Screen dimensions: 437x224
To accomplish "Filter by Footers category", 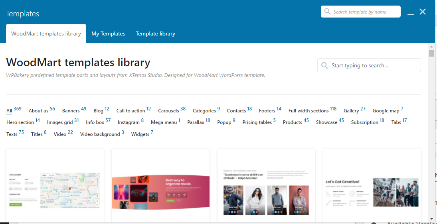I will click(270, 110).
